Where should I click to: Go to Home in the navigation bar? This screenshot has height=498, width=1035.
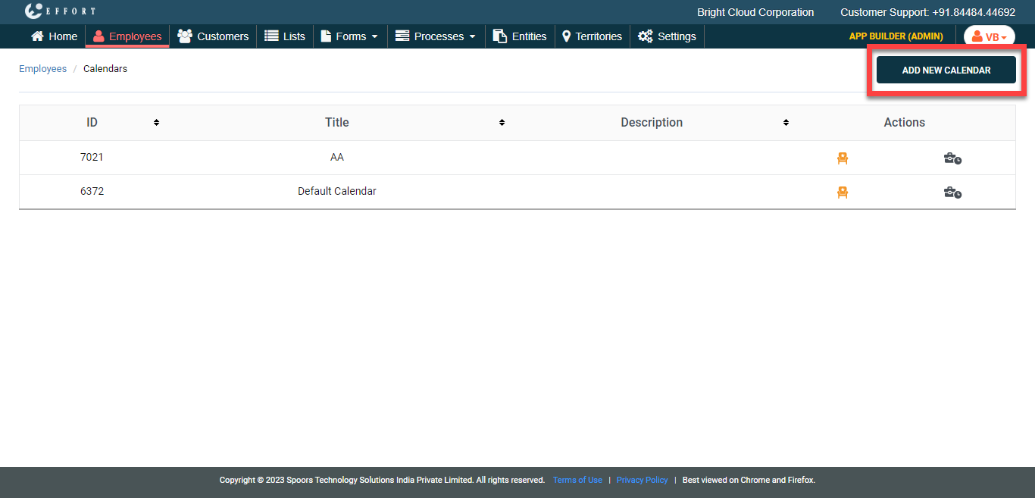click(x=54, y=36)
